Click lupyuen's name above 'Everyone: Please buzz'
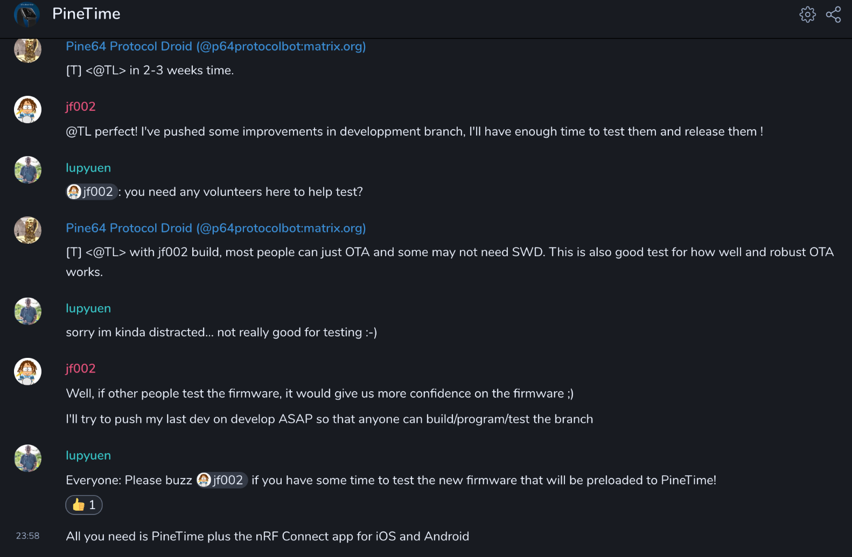 88,455
